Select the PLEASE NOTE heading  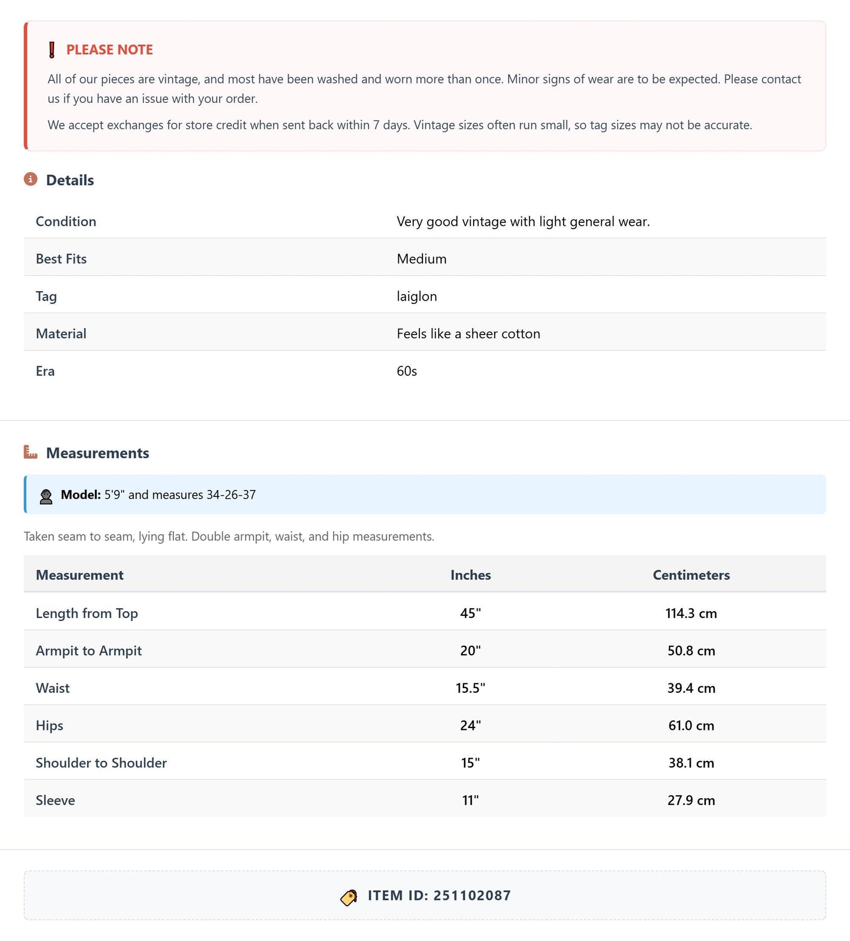[x=109, y=50]
